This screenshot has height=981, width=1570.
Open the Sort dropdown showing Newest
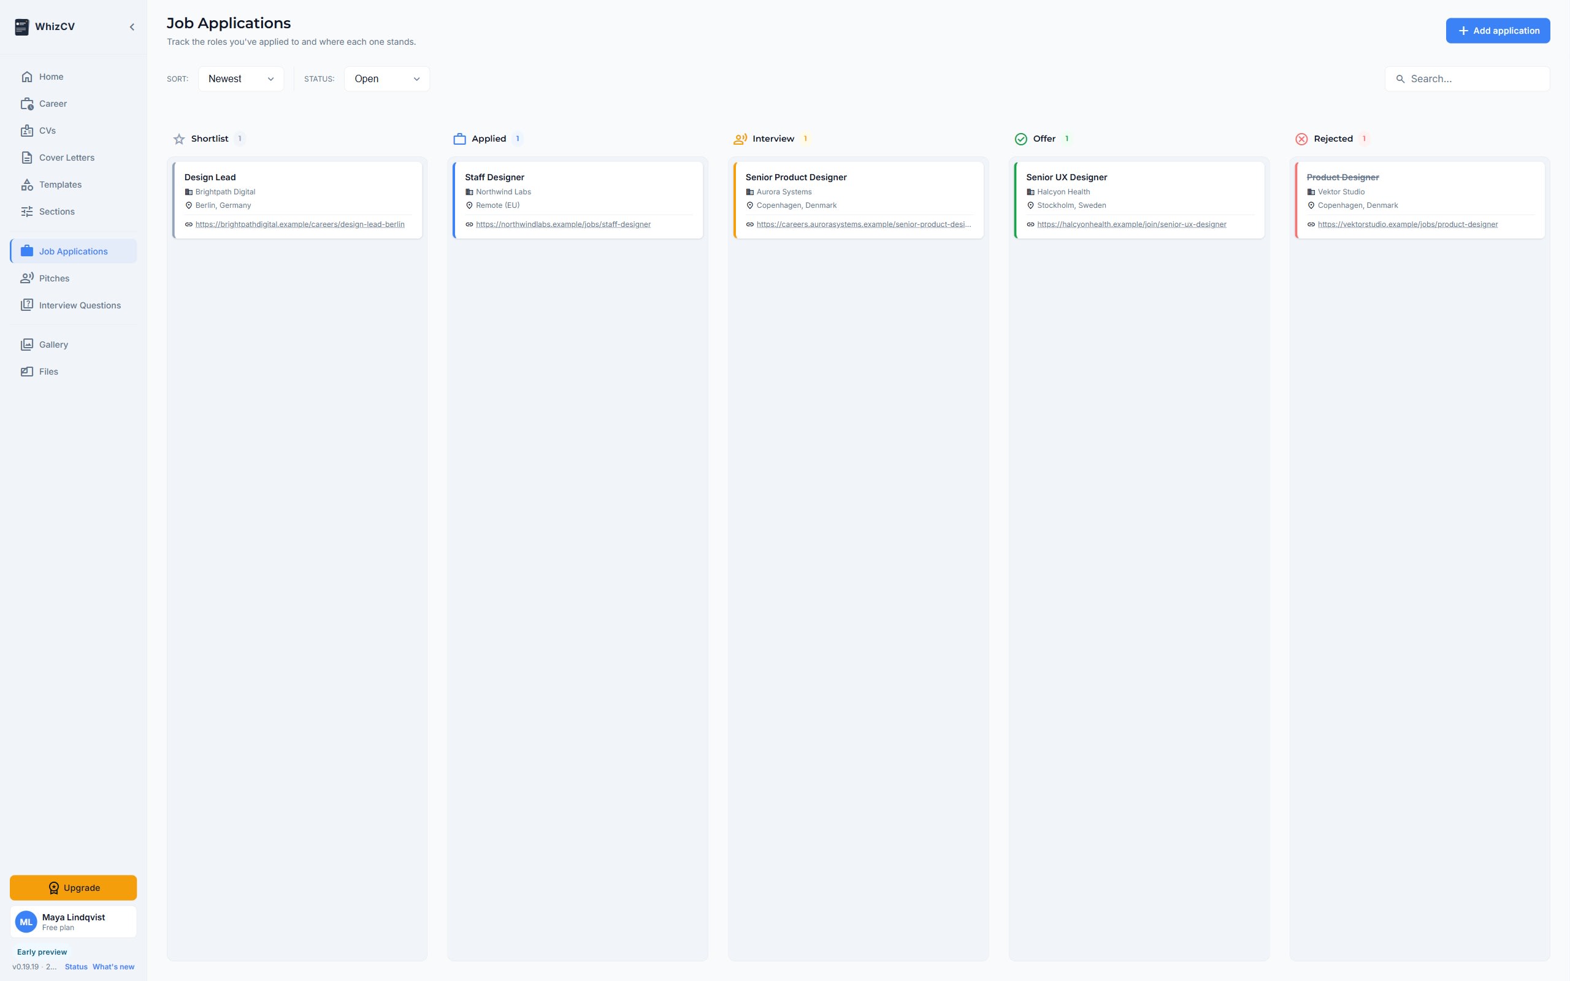[x=240, y=79]
